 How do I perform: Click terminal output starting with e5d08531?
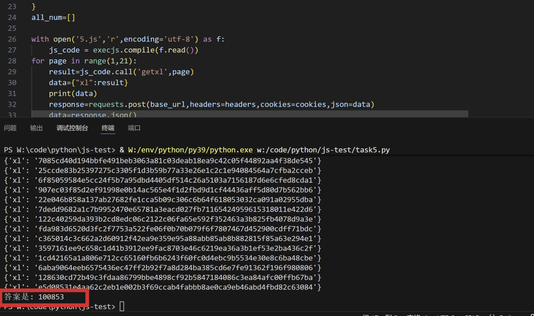tap(162, 287)
